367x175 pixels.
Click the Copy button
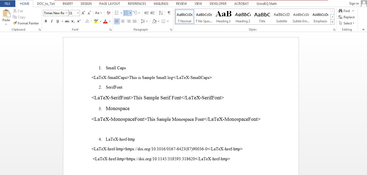point(19,17)
